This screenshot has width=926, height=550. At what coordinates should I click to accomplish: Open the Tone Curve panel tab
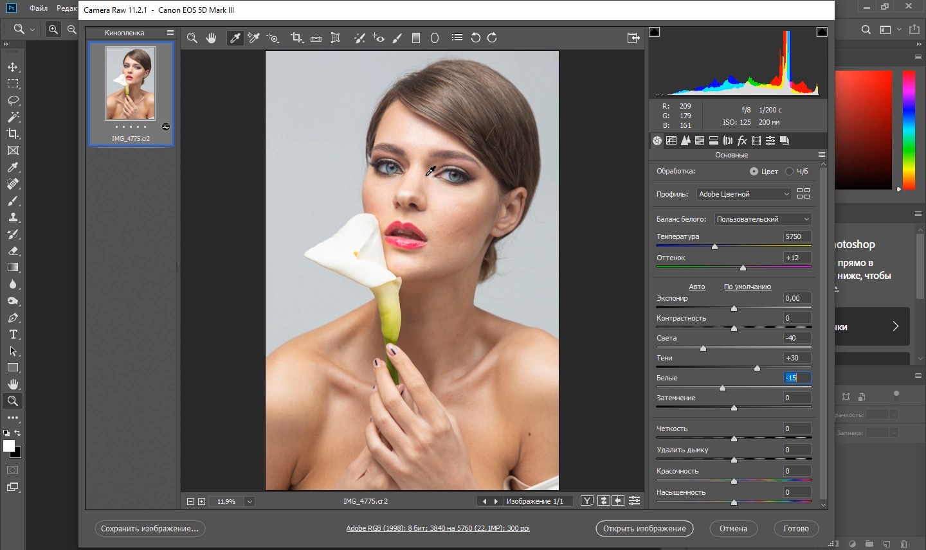671,141
